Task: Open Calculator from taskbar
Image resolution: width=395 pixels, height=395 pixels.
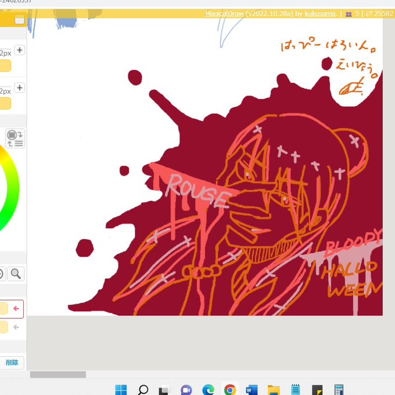Action: click(x=339, y=390)
